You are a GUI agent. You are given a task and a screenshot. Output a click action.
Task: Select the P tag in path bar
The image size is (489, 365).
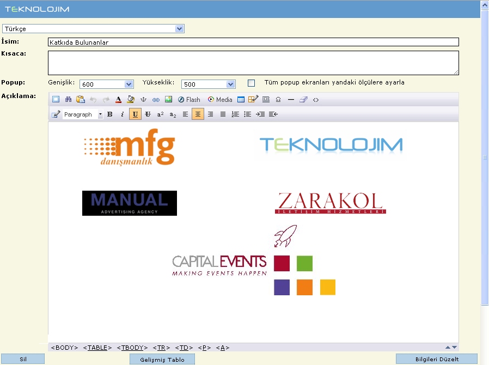tap(204, 348)
